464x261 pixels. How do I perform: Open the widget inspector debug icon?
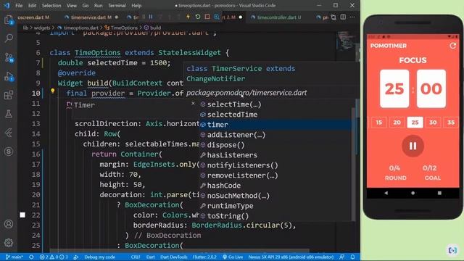(x=217, y=17)
